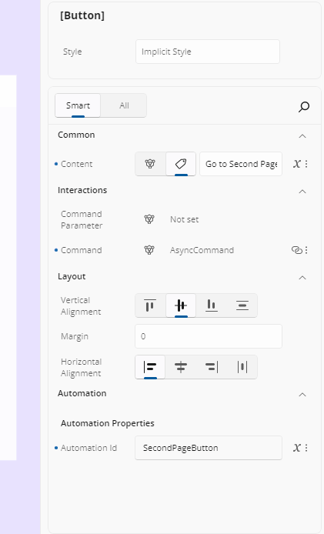Collapse the Layout section chevron
This screenshot has width=324, height=534.
point(302,278)
